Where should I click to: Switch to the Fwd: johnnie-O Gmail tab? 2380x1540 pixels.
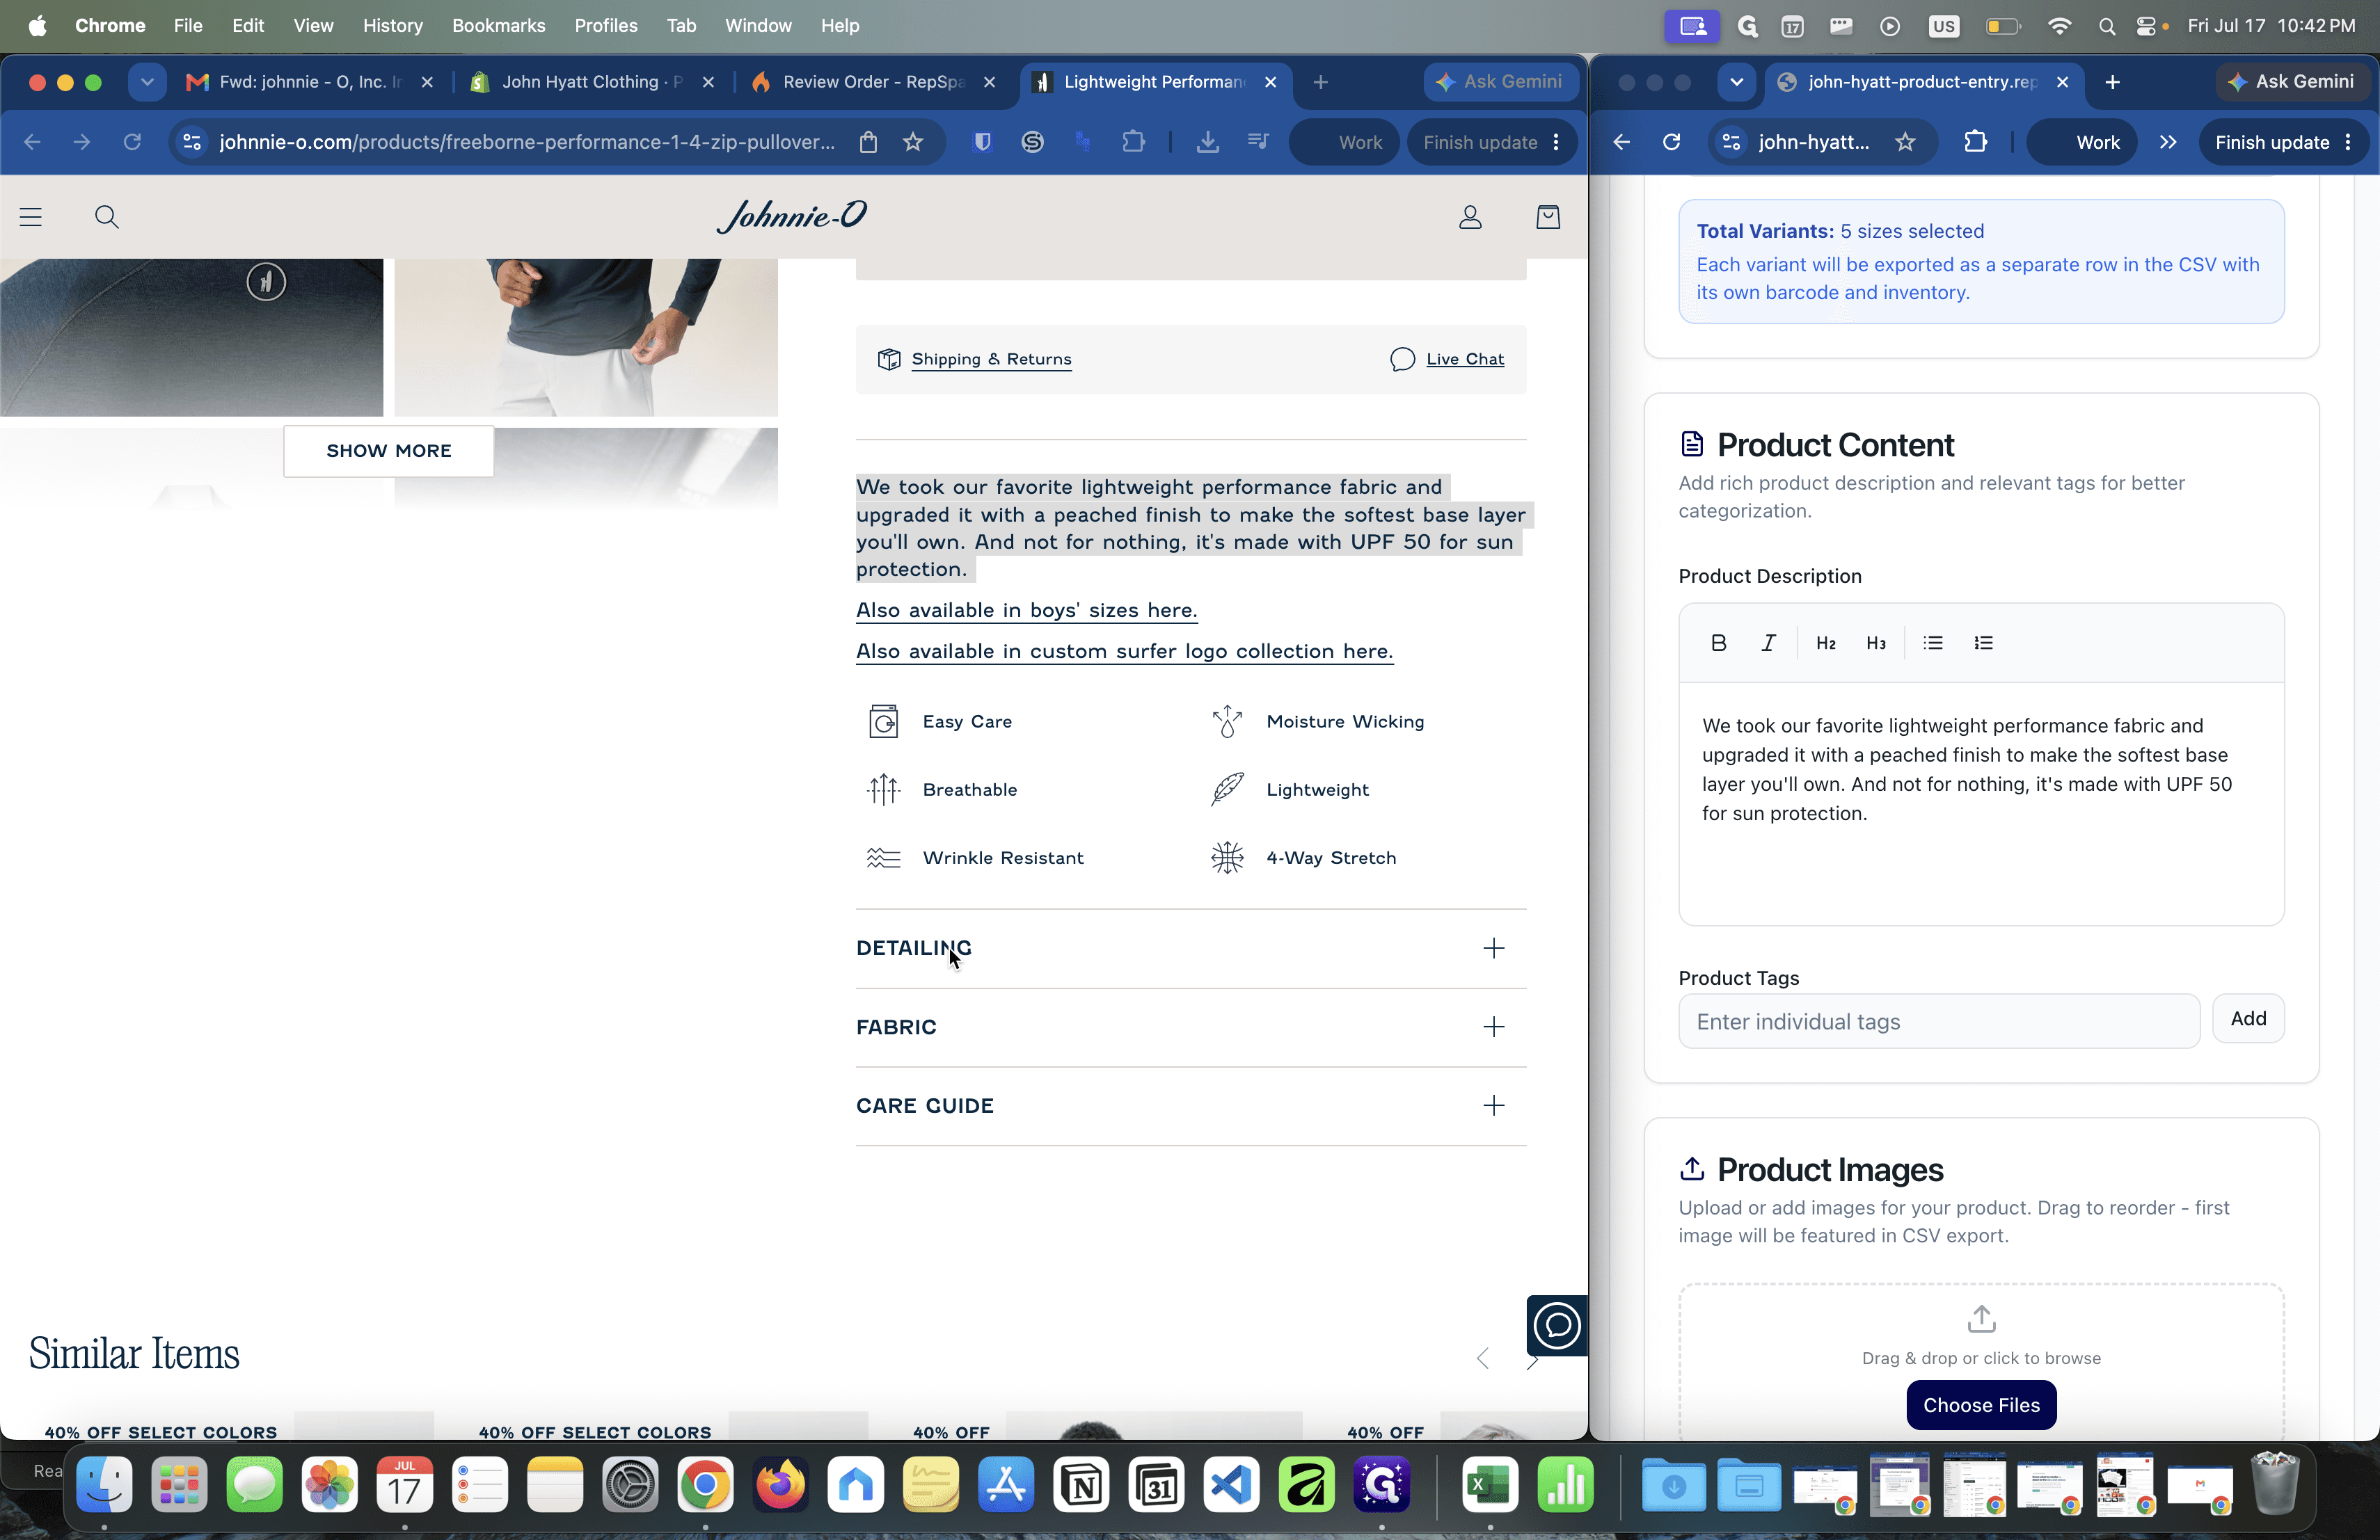pos(310,82)
